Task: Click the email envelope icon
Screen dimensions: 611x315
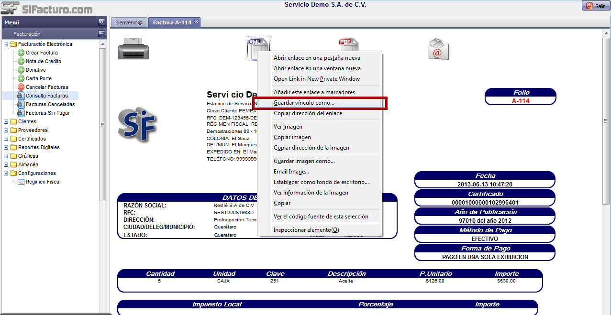Action: click(x=438, y=49)
